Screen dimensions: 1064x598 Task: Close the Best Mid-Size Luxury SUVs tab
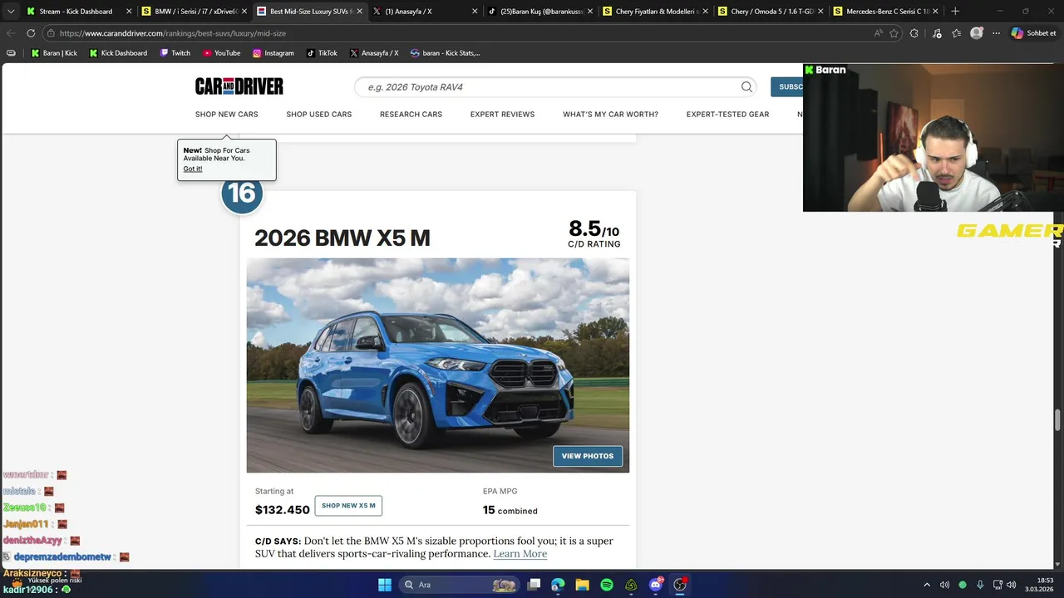click(x=359, y=12)
